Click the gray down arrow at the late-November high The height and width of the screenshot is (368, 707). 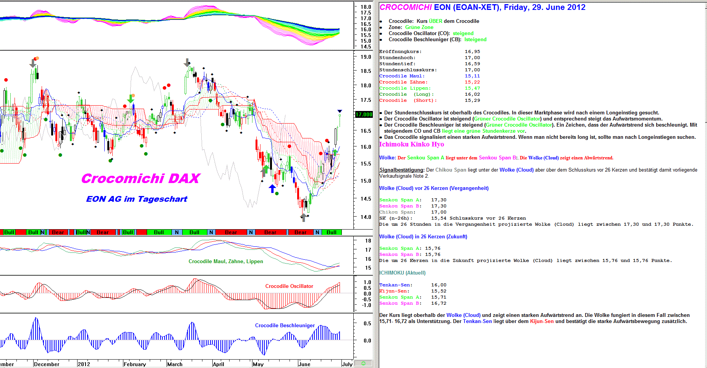33,64
